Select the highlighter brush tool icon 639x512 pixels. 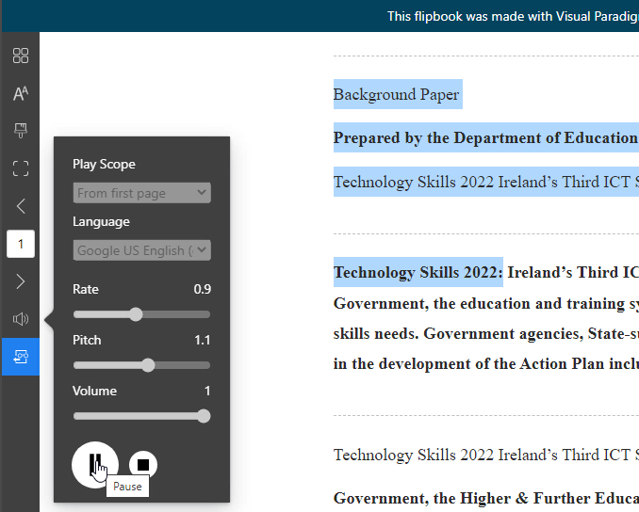click(x=20, y=131)
